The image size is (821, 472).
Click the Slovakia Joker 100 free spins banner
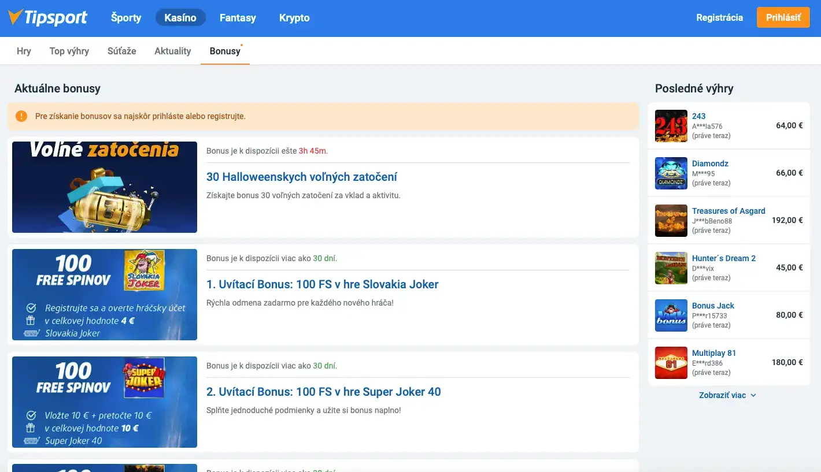pyautogui.click(x=105, y=295)
